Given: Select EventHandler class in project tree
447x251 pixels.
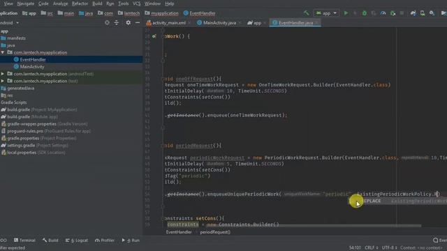Looking at the screenshot, I should pyautogui.click(x=33, y=59).
